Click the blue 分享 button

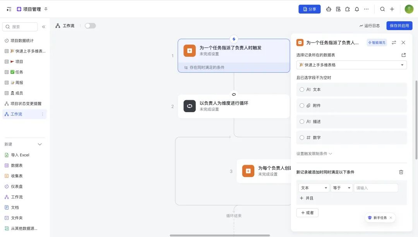[x=310, y=9]
